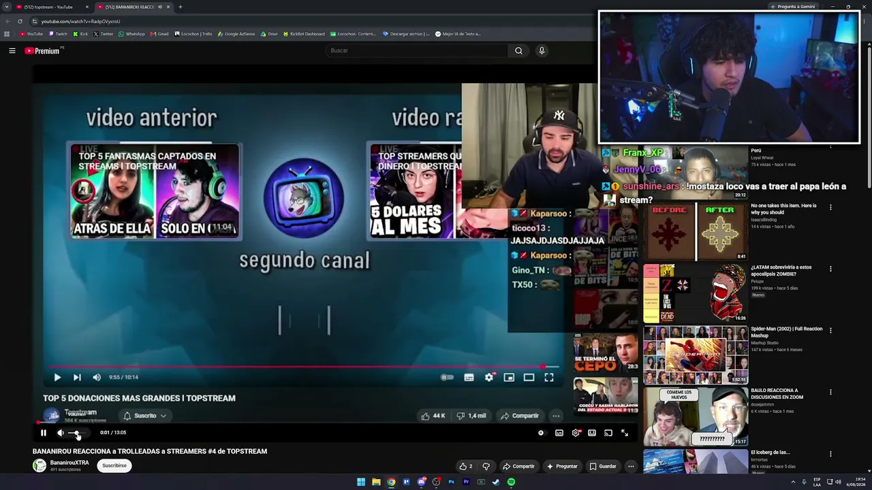Screen dimensions: 872x490
Task: Enable miniplayer in embedded player
Action: point(509,378)
